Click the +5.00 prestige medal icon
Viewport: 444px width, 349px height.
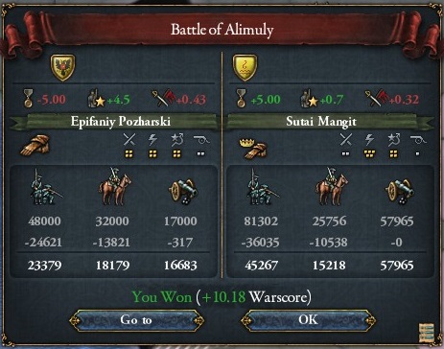click(x=242, y=98)
